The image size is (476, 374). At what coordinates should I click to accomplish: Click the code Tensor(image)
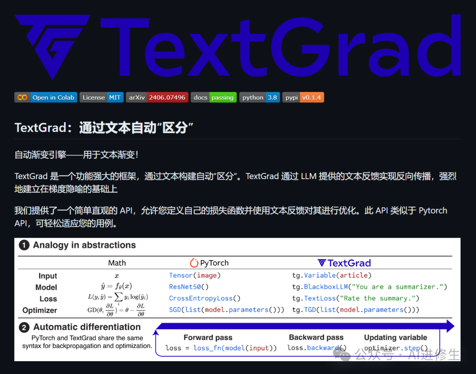pyautogui.click(x=195, y=275)
